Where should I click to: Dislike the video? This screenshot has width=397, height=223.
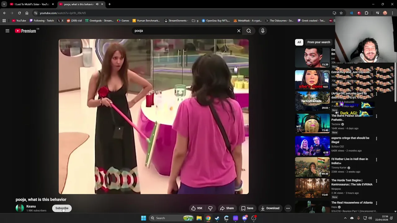[210, 208]
